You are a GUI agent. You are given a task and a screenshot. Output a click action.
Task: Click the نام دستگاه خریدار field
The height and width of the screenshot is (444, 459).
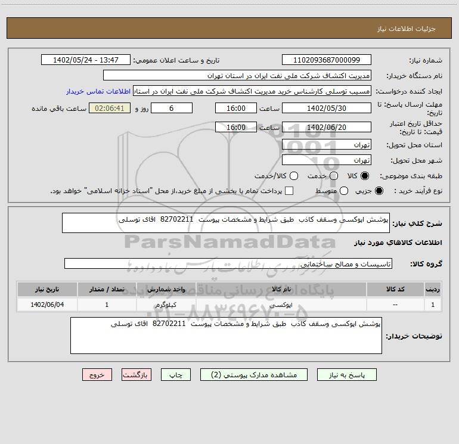pyautogui.click(x=237, y=76)
